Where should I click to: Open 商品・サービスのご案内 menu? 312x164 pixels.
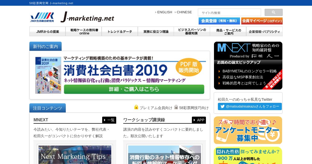(x=228, y=31)
